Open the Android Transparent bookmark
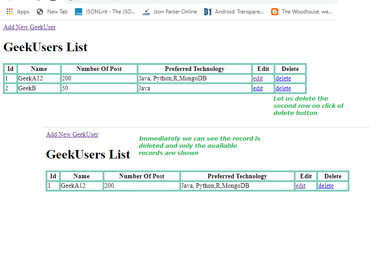382x269 pixels. pos(234,12)
